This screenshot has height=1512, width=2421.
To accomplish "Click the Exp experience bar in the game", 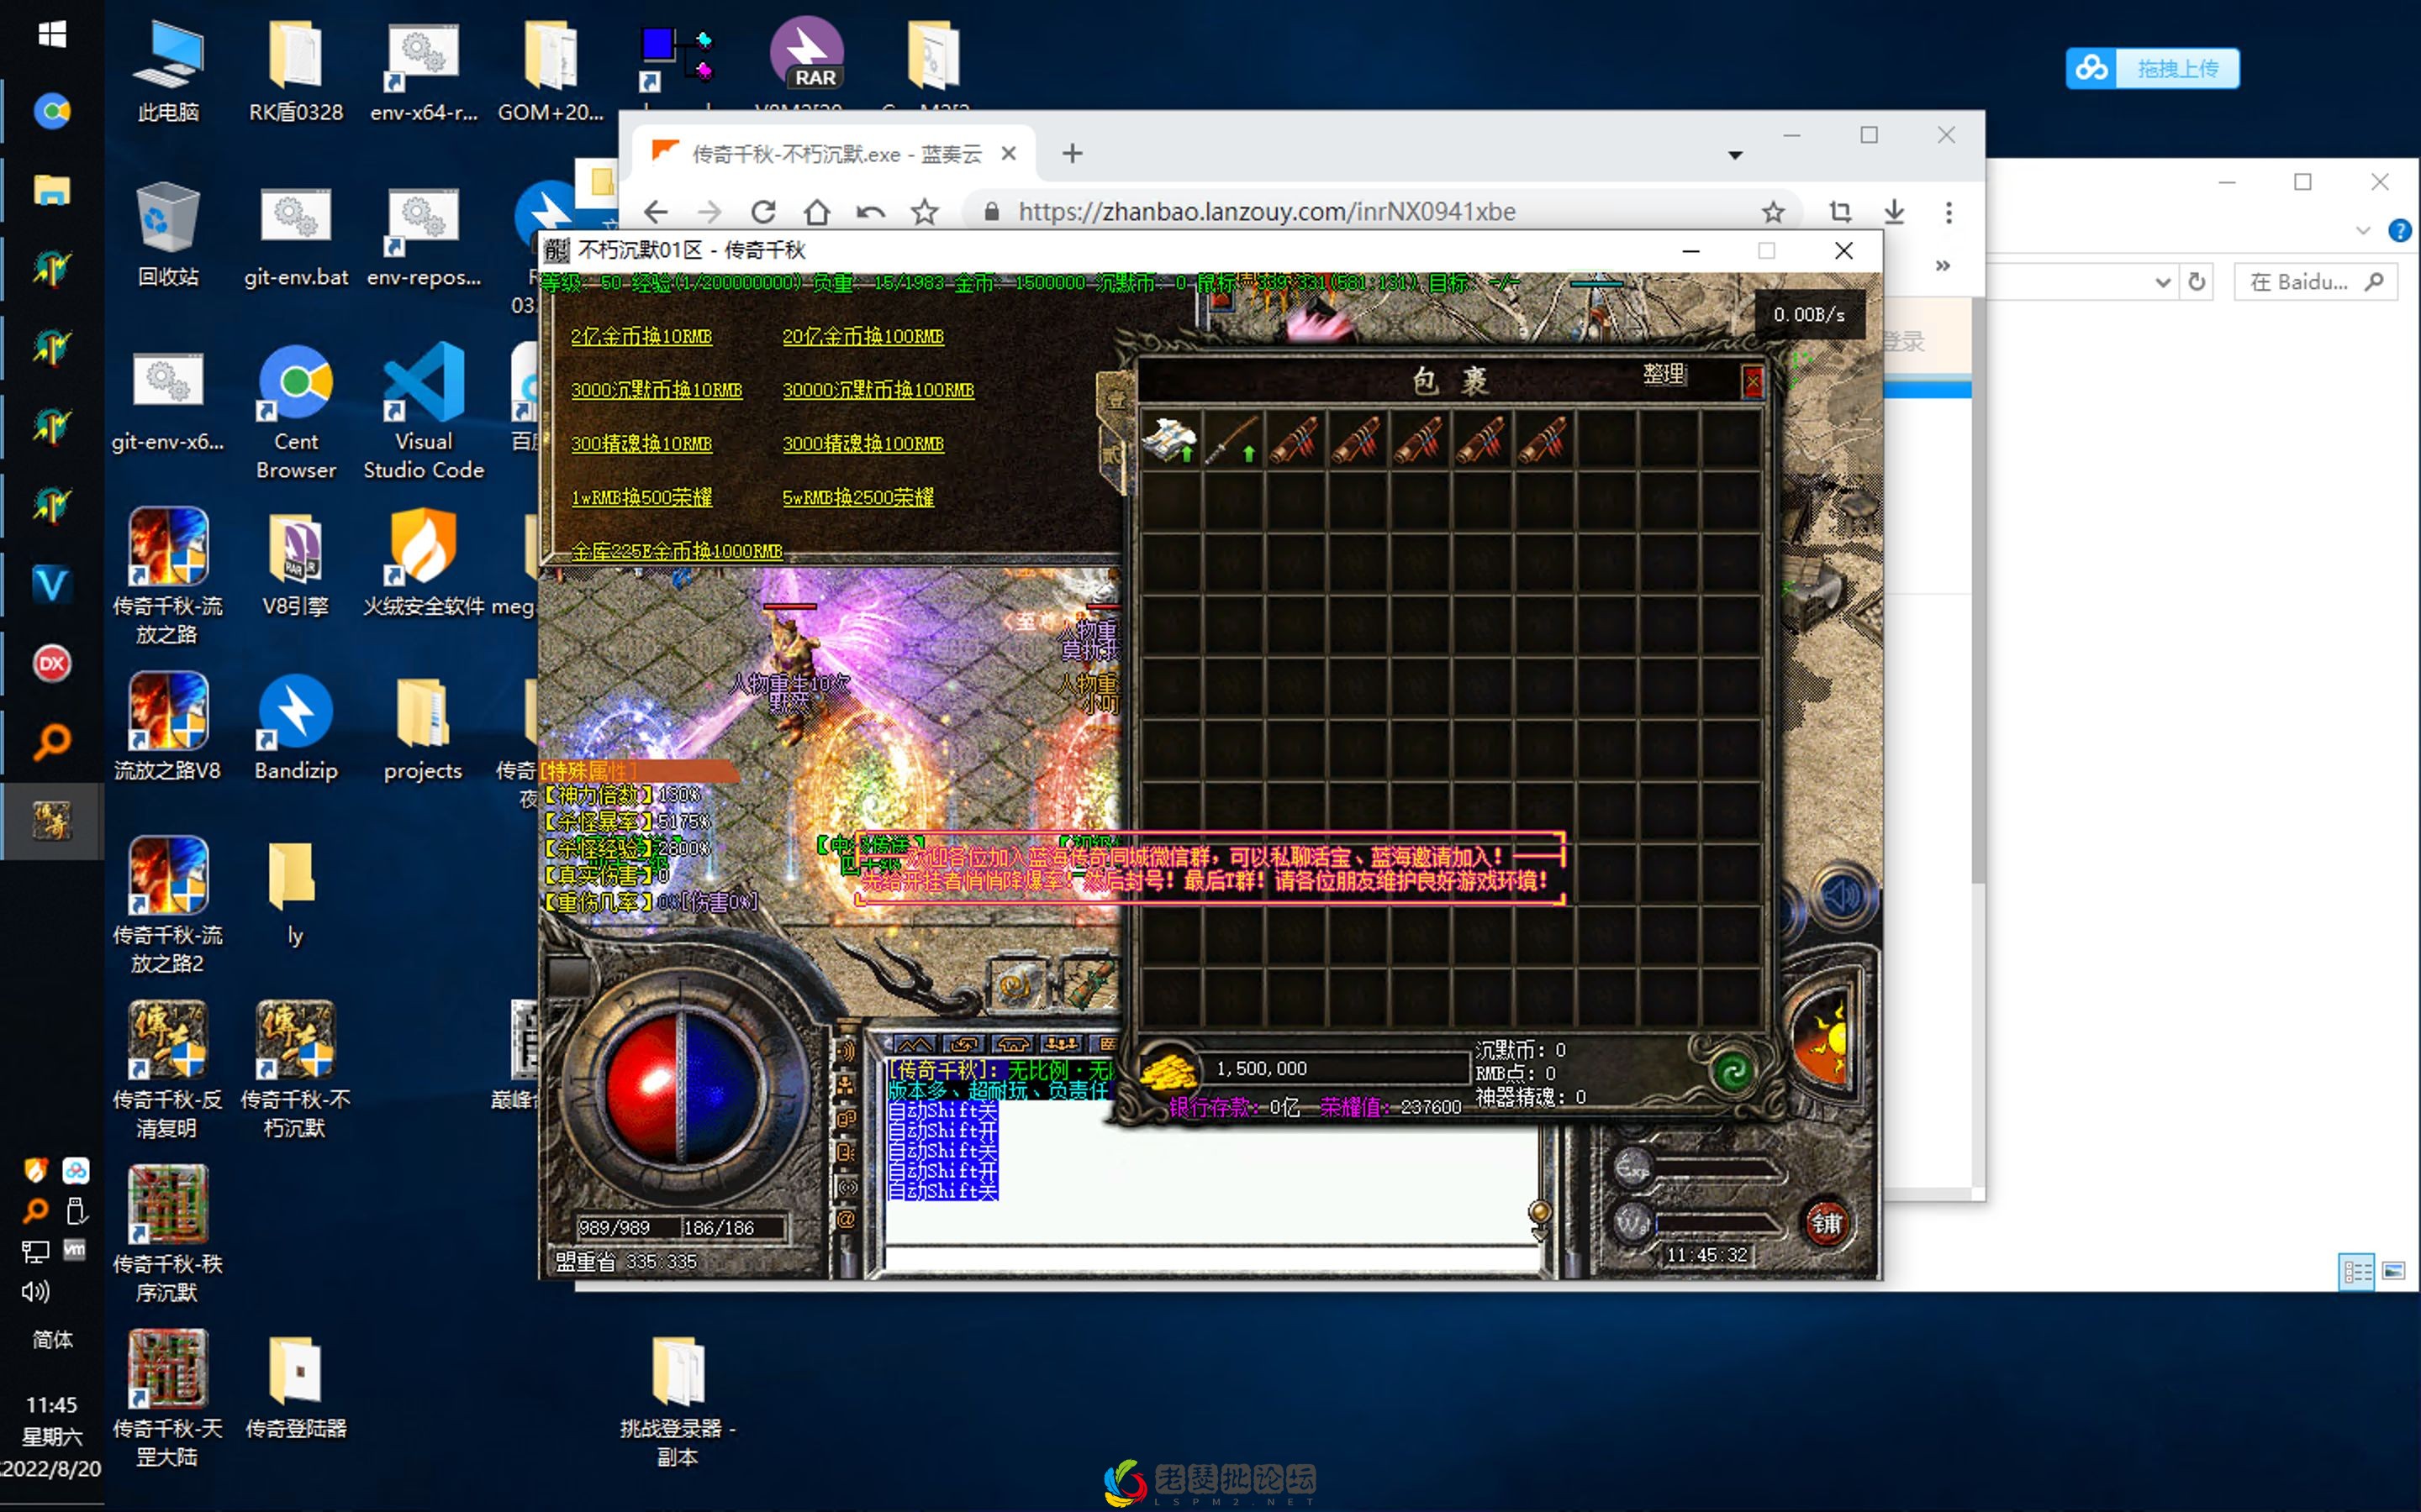I will coord(1717,1168).
